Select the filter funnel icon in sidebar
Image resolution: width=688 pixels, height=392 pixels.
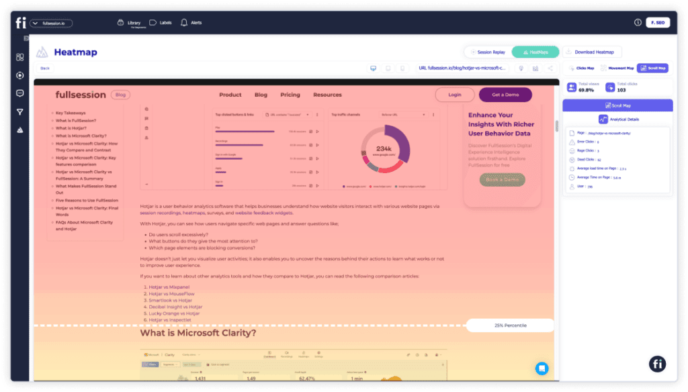(21, 111)
